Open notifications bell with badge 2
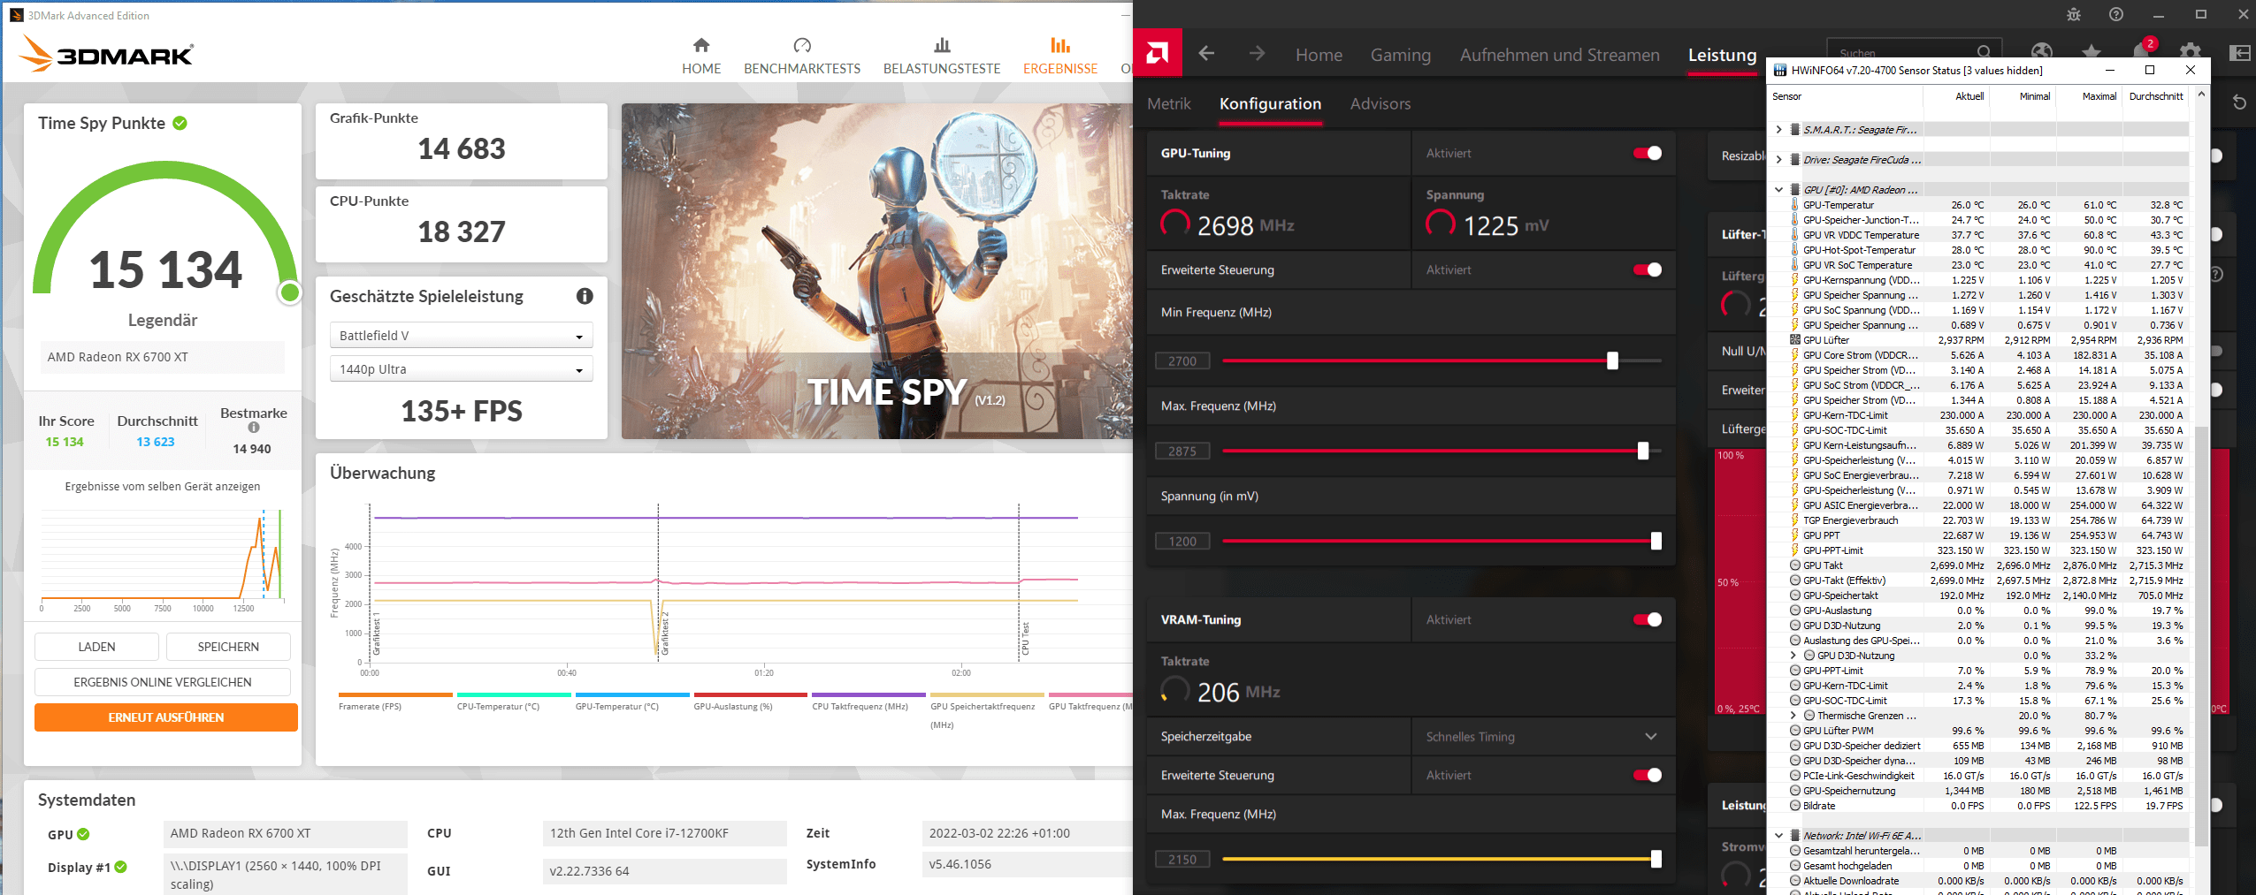 (2143, 49)
